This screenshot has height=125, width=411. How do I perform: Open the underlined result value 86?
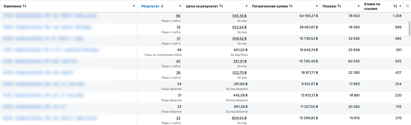point(178,16)
